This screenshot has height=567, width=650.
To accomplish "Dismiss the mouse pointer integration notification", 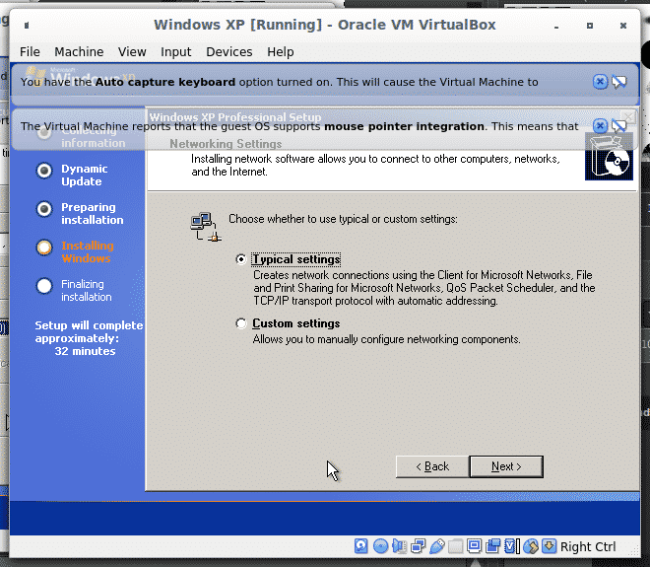I will (600, 126).
